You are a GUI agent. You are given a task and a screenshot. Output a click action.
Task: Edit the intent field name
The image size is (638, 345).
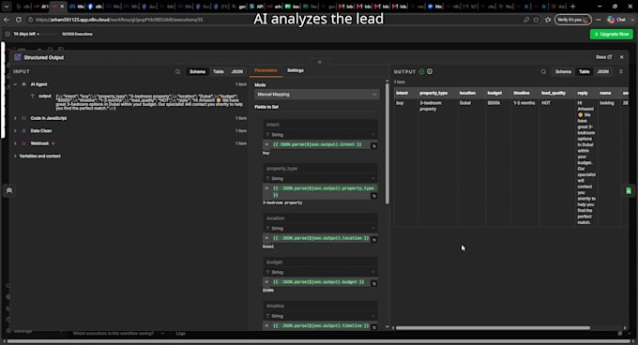click(x=320, y=125)
